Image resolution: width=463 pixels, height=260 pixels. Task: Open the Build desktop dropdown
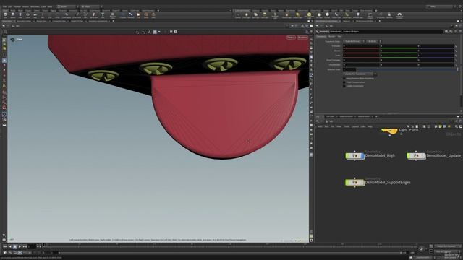point(67,6)
